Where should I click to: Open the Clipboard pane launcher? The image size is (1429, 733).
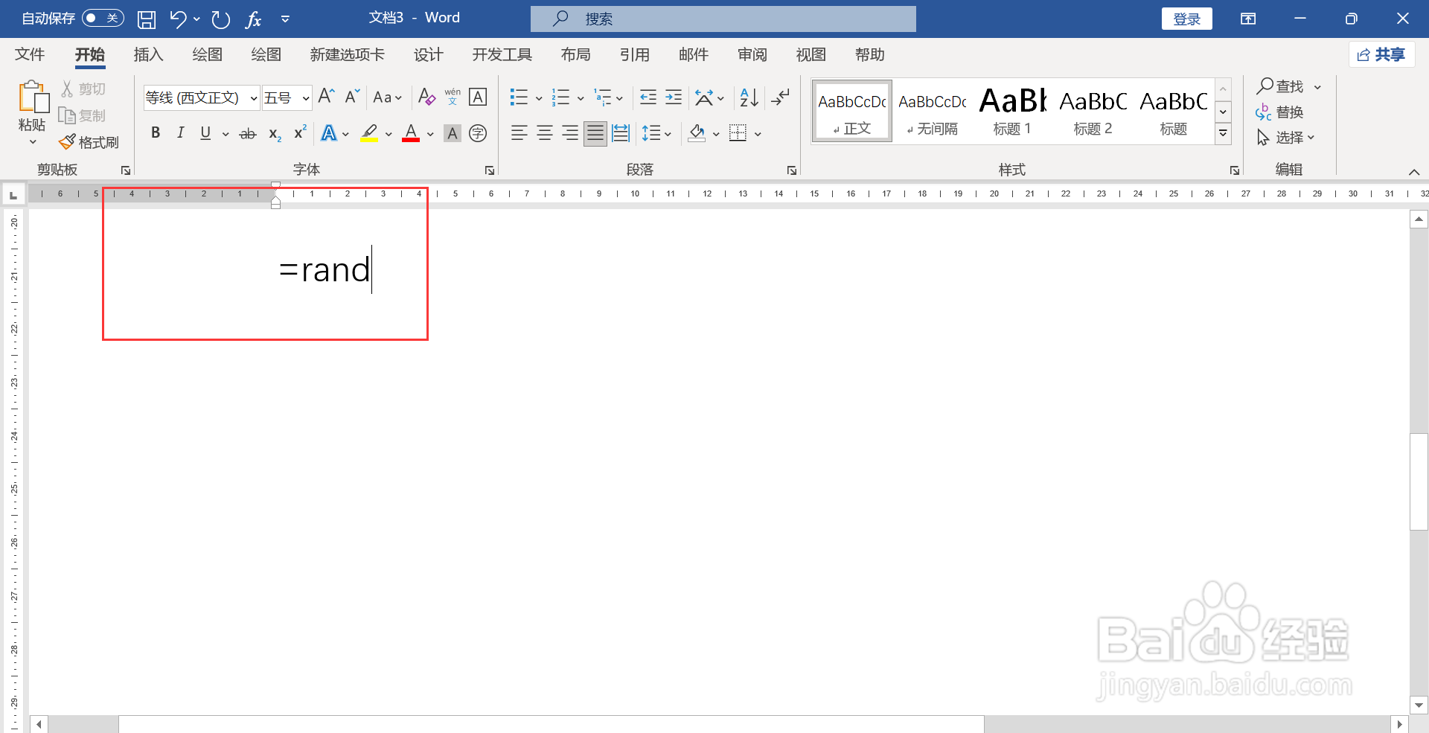tap(126, 170)
